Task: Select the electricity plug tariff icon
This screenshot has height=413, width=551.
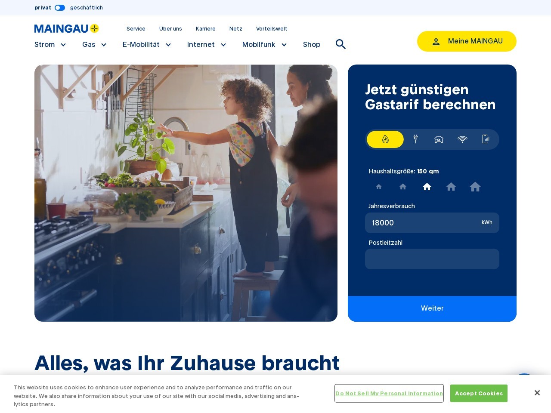Action: [415, 139]
